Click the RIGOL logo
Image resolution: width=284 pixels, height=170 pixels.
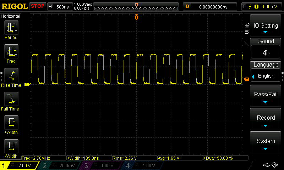(15, 6)
